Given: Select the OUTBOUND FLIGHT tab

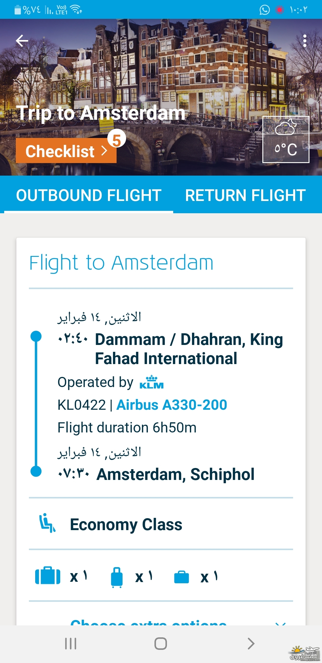Looking at the screenshot, I should [x=89, y=195].
